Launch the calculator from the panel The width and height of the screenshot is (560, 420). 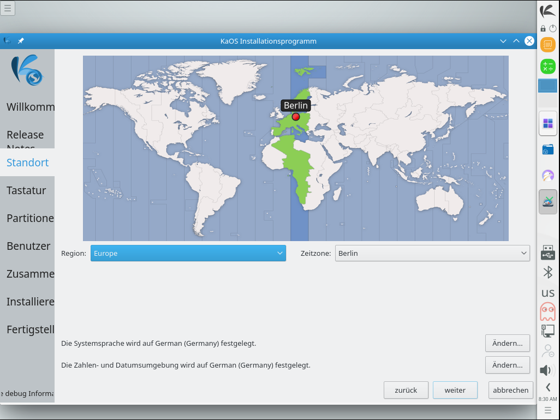click(547, 67)
